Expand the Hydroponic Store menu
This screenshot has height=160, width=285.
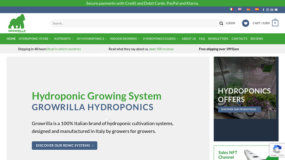tap(35, 39)
